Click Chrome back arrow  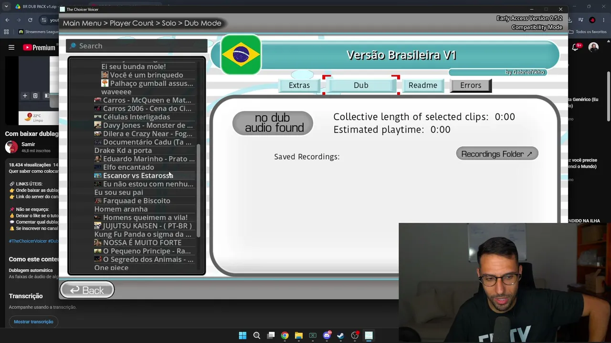point(7,20)
